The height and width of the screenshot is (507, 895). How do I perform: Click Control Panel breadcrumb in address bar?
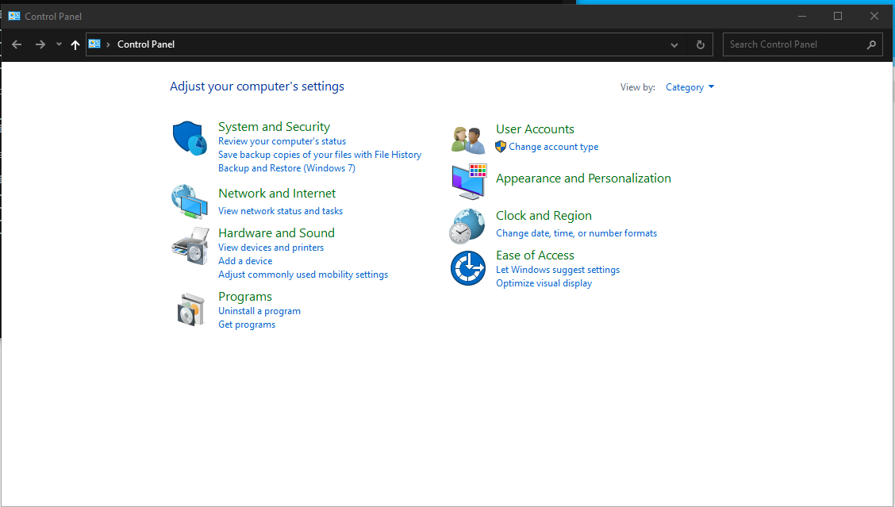click(145, 44)
